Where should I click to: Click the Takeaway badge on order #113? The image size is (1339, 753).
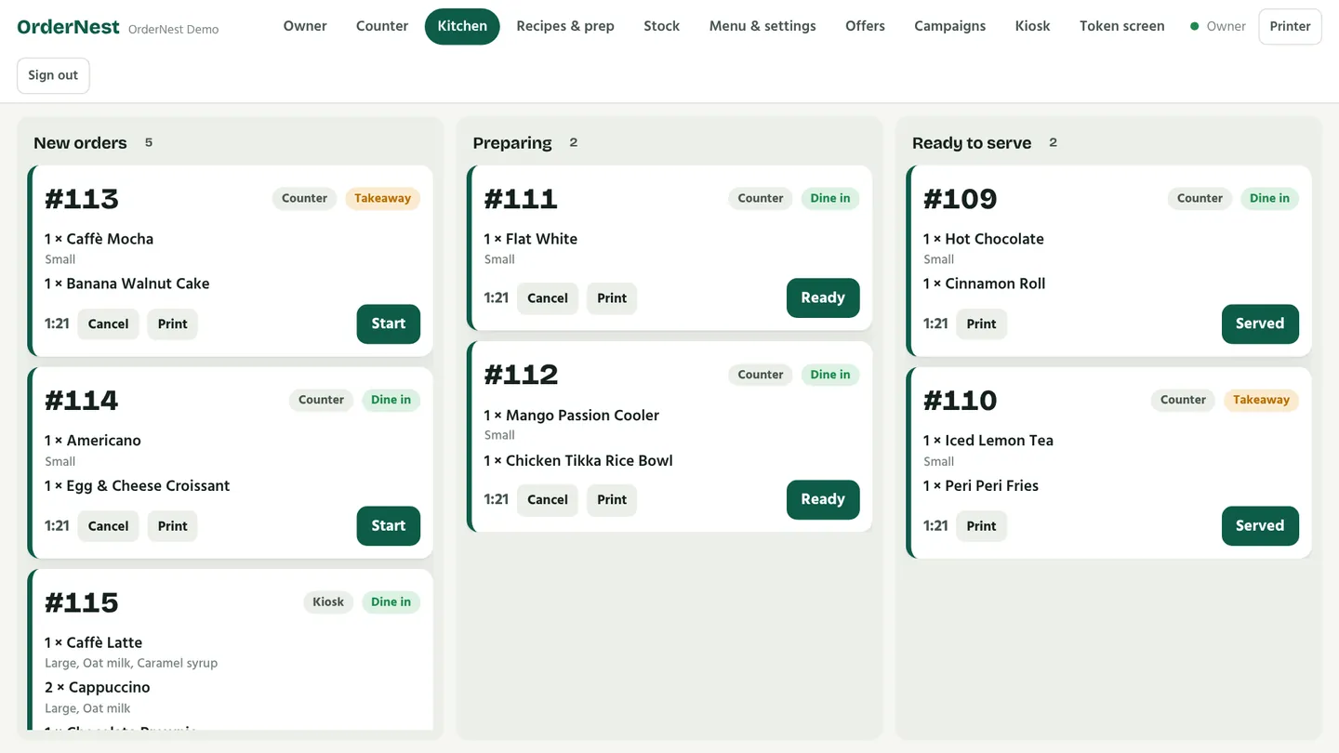pos(382,198)
